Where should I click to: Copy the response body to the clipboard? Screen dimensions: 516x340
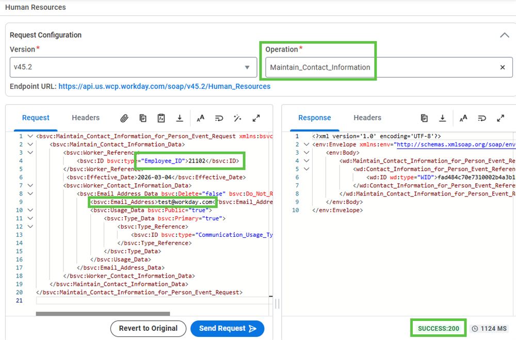coord(424,118)
